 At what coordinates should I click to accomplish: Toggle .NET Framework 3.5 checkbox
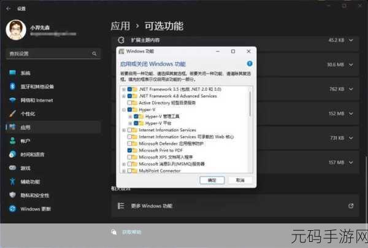pyautogui.click(x=129, y=89)
